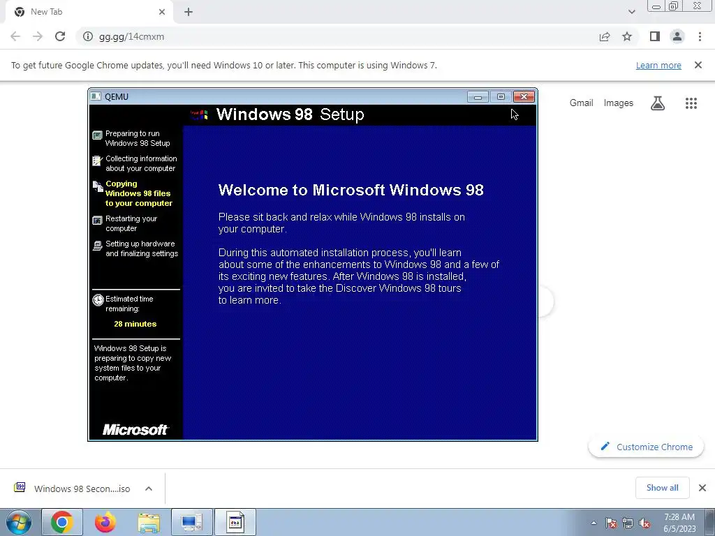Open Windows Explorer folder in taskbar
This screenshot has width=715, height=536.
tap(149, 522)
